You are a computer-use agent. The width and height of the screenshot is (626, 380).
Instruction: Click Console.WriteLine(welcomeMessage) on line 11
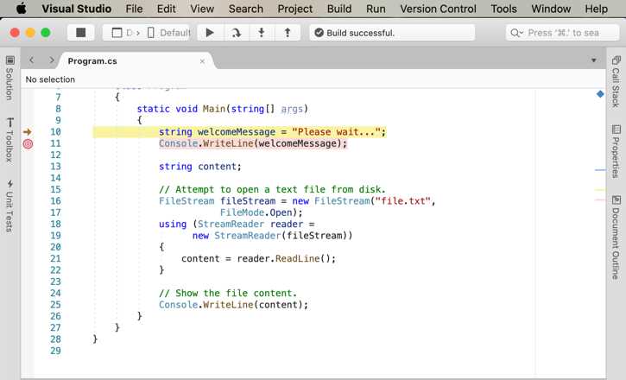253,143
